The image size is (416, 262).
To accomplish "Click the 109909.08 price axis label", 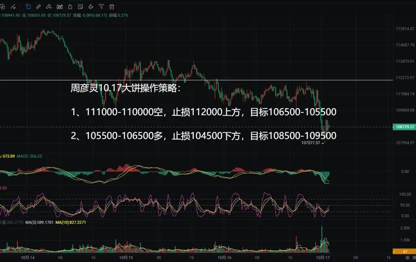I will click(405, 110).
